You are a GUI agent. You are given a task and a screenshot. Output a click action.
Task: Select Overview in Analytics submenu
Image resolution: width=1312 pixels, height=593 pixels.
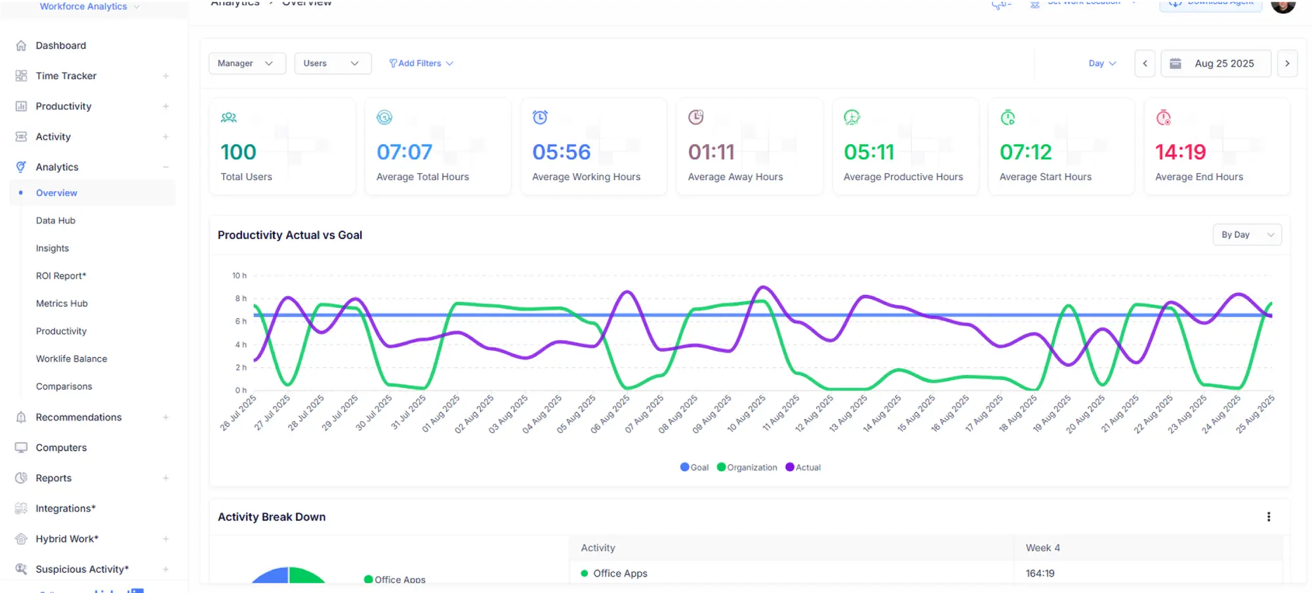point(56,193)
